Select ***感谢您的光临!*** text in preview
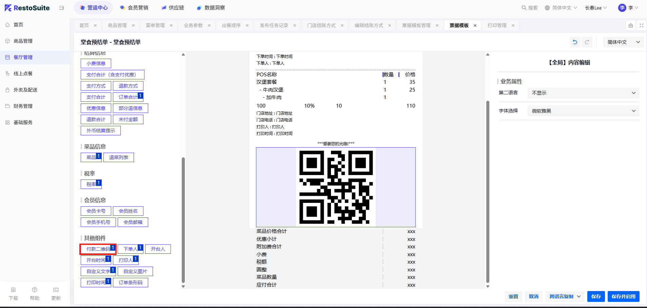647x308 pixels. click(336, 144)
